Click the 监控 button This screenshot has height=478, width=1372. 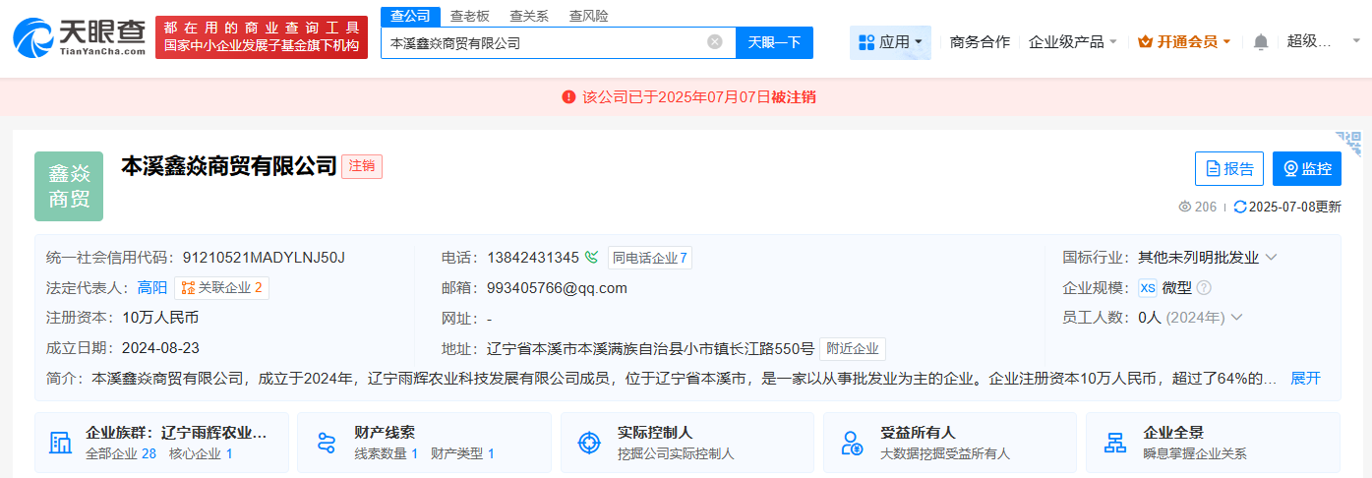pyautogui.click(x=1307, y=169)
